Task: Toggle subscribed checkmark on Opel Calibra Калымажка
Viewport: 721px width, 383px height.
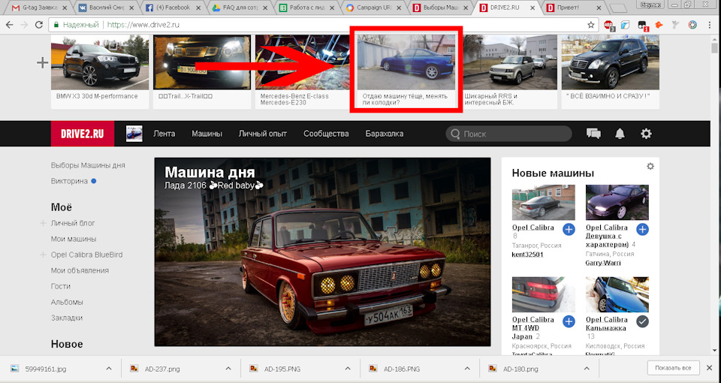Action: click(x=642, y=321)
